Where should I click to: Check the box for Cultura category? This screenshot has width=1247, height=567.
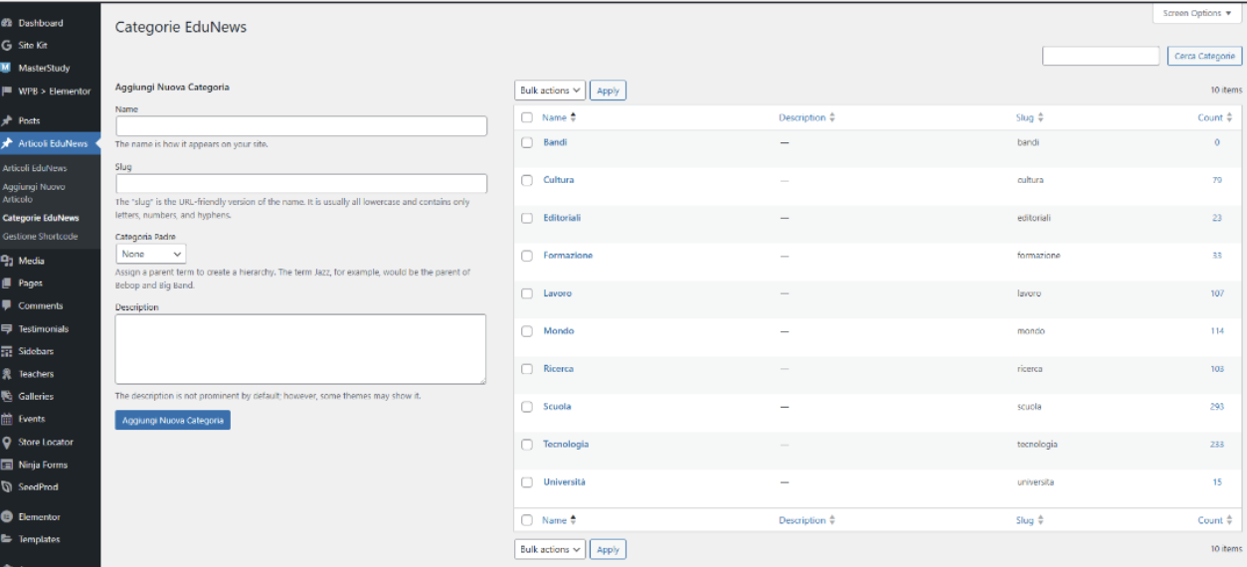527,180
